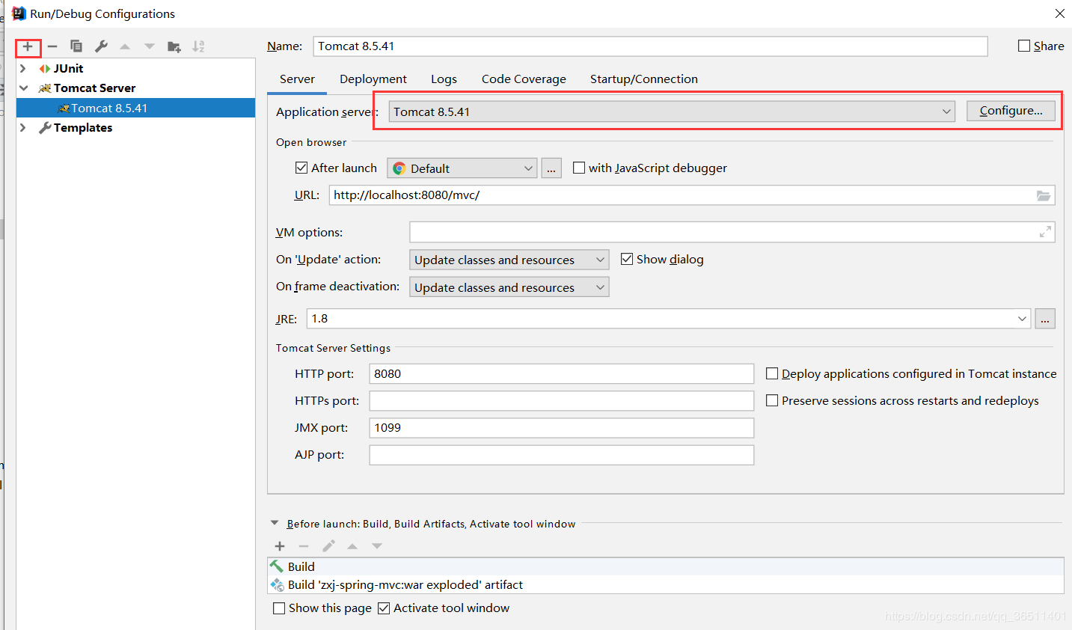Screen dimensions: 1072x630
Task: Click the add new configuration plus icon
Action: [x=28, y=46]
